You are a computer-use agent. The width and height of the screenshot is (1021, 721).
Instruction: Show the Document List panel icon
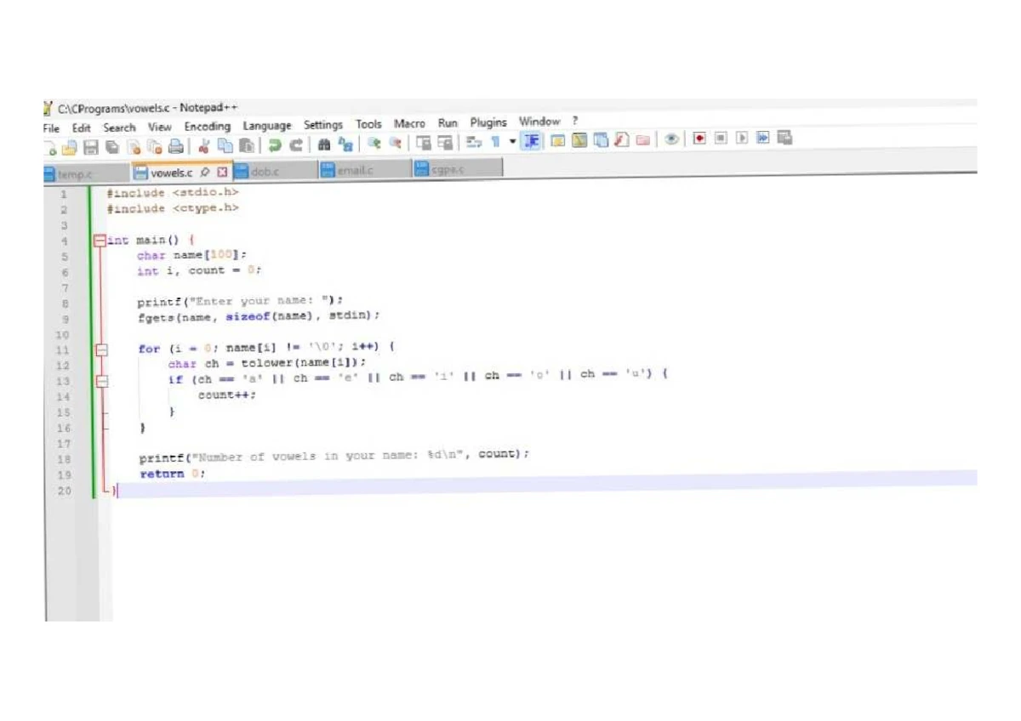[x=601, y=140]
